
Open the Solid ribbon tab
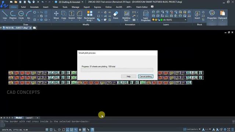23,7
